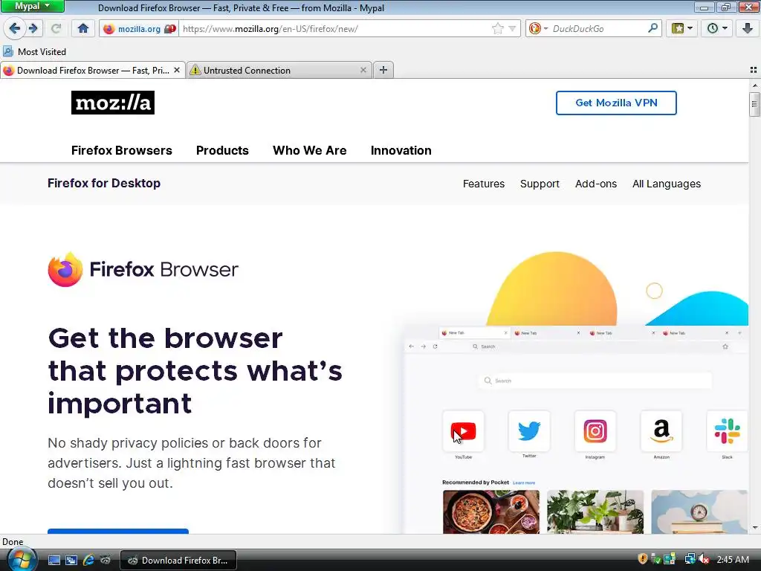
Task: Open the Most Visited bookmarks folder
Action: click(x=34, y=51)
